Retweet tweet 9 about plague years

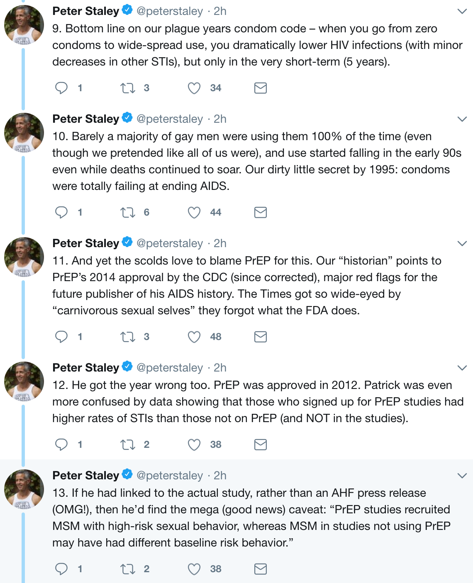(x=127, y=88)
